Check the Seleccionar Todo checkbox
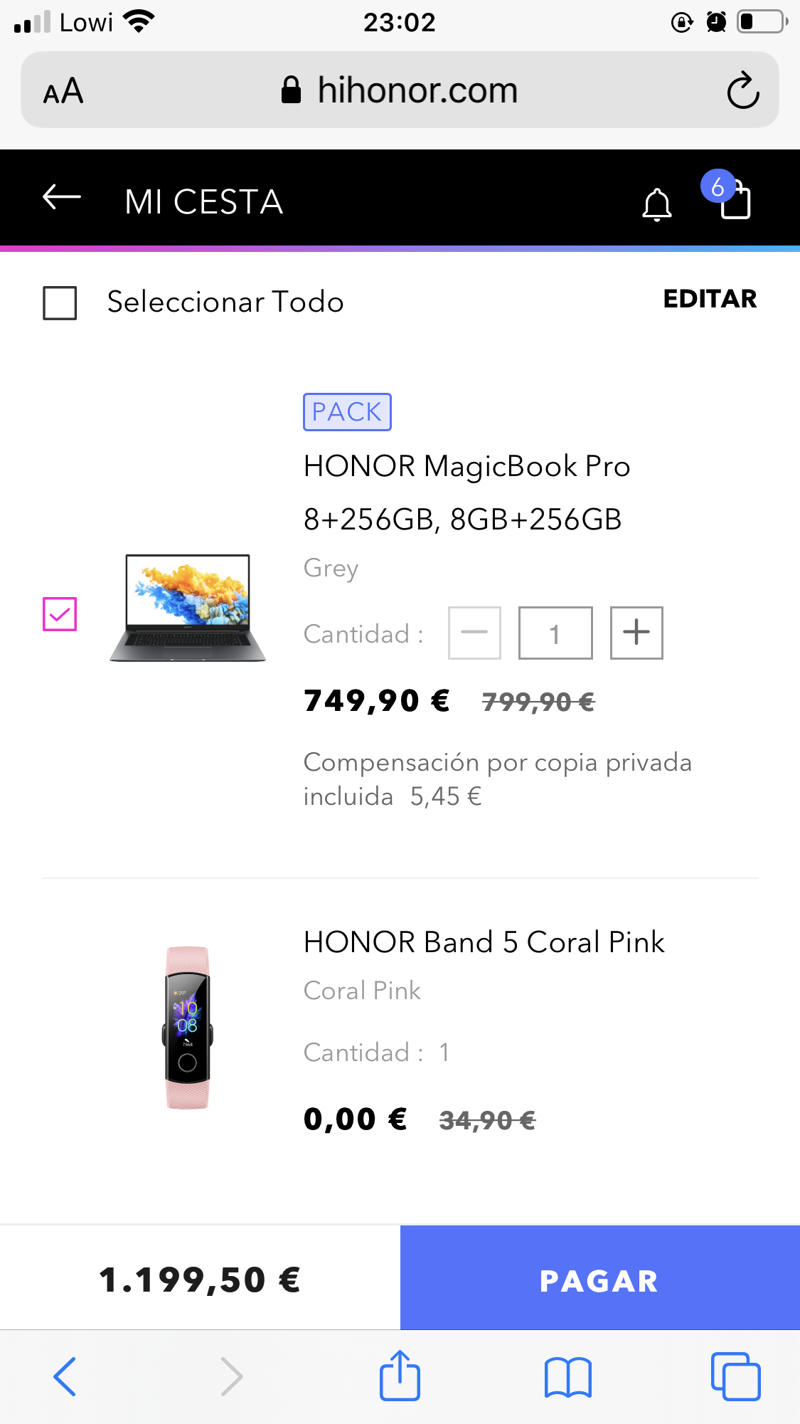 (x=60, y=303)
